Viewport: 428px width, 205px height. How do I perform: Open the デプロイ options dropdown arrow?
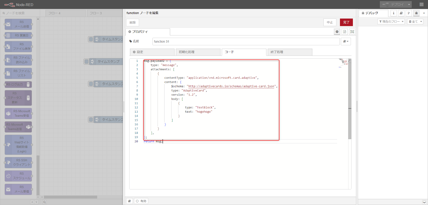coord(409,5)
